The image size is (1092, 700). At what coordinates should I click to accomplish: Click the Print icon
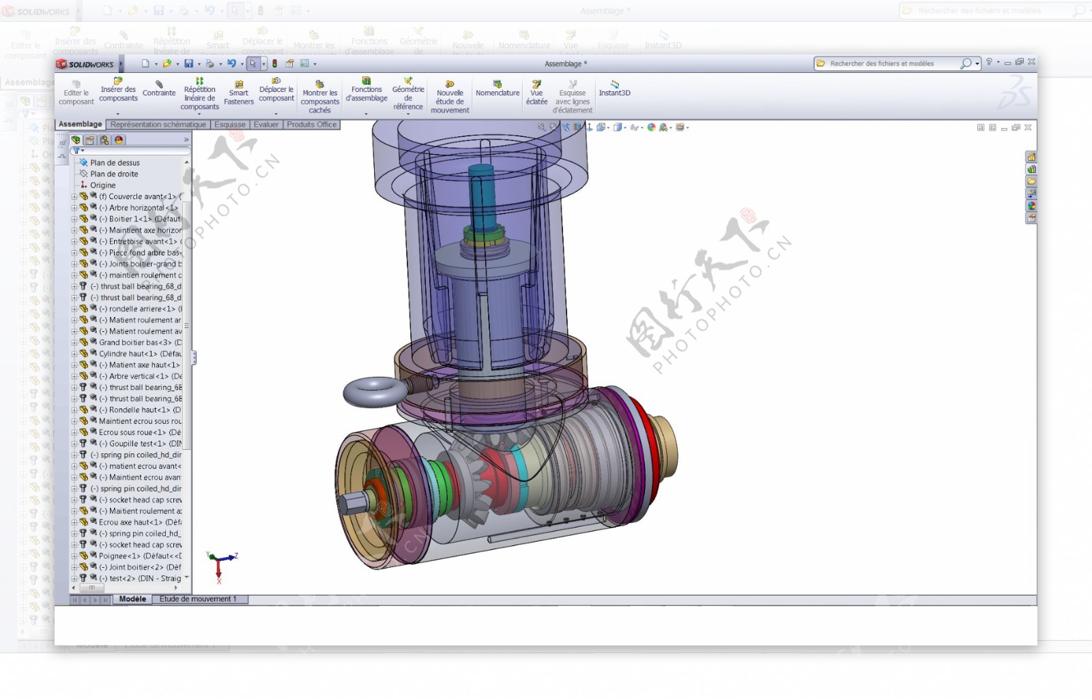(210, 63)
